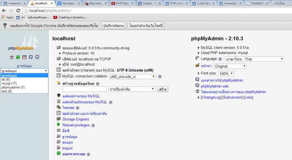Click info icon beside Language label
Viewport: 292px width, 160px height.
coord(220,59)
